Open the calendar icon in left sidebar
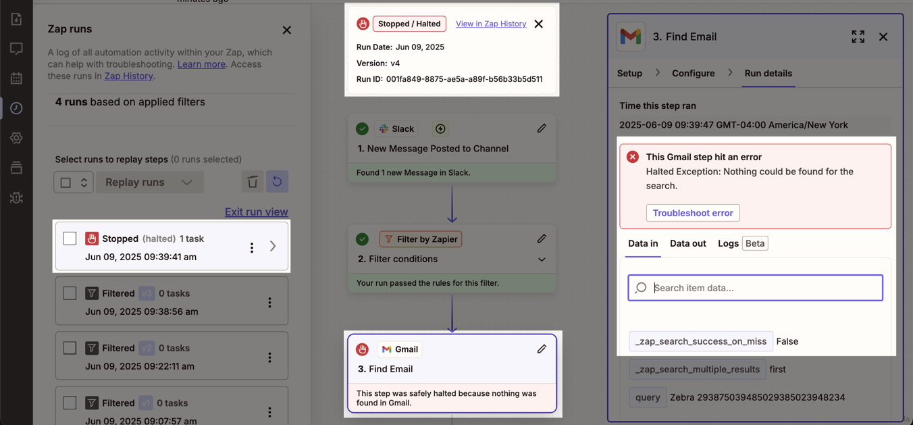This screenshot has height=425, width=913. click(16, 78)
